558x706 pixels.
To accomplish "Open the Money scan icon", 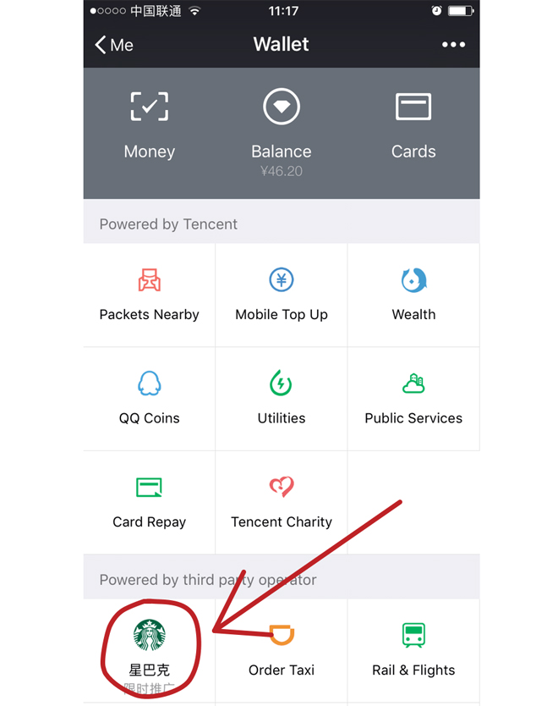I will (x=150, y=107).
